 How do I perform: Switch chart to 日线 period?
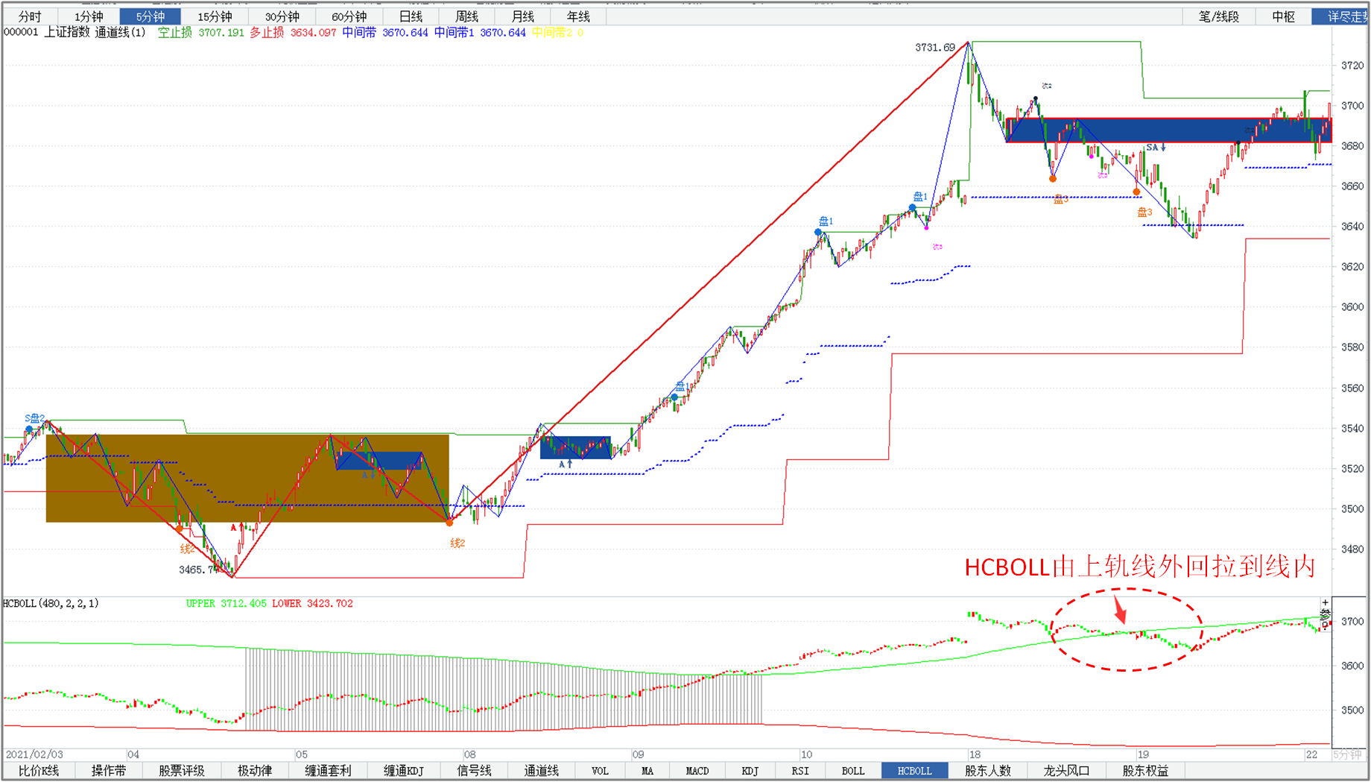click(x=411, y=16)
